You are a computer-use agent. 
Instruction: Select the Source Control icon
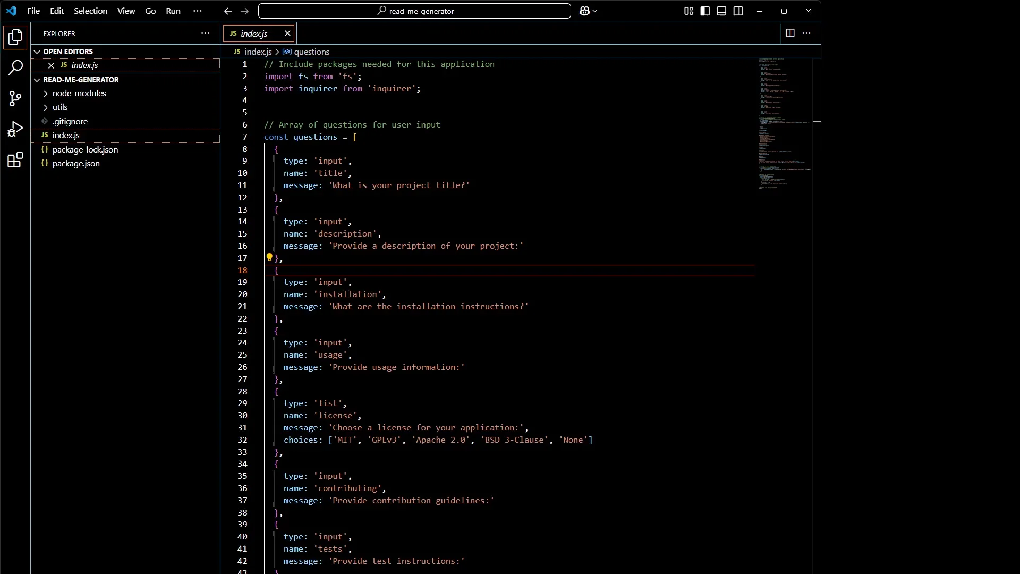pyautogui.click(x=15, y=99)
